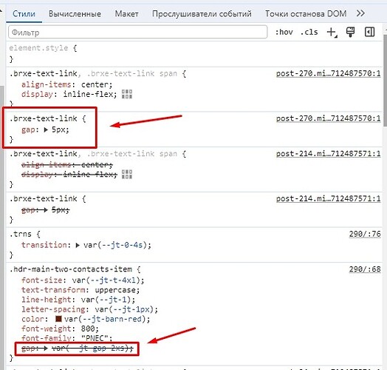Viewport: 387px width, 370px height.
Task: Open source link post-270 for gap rule
Action: pos(328,118)
